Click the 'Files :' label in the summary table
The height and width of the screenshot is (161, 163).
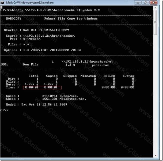tap(13, 82)
